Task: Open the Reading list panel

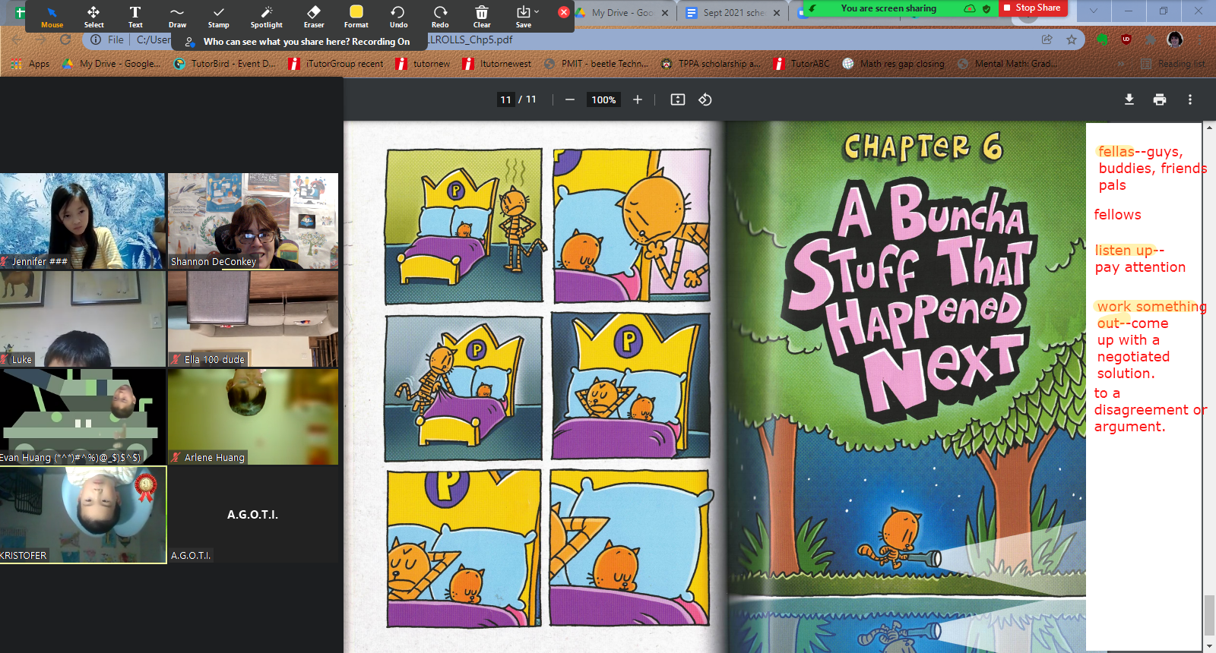Action: 1173,64
